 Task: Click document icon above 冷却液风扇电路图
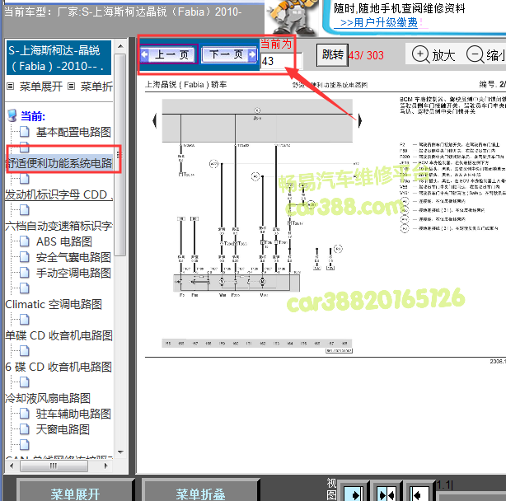[25, 382]
